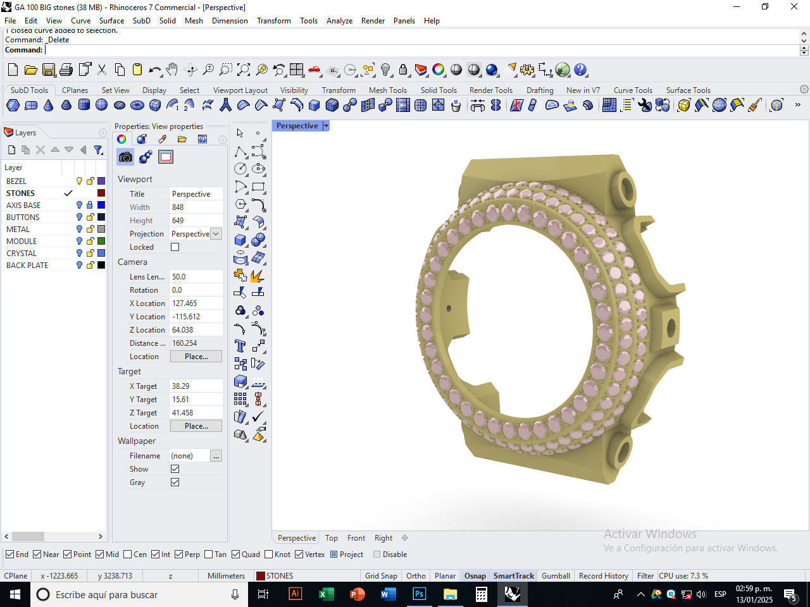Open the Analyze menu
810x607 pixels.
coord(339,21)
